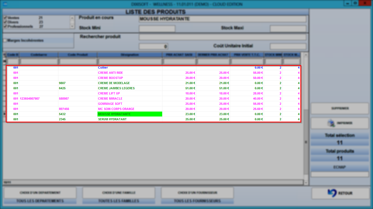
Task: Open CHOIX D'UN DEPARTEMENT selector
Action: coord(40,193)
